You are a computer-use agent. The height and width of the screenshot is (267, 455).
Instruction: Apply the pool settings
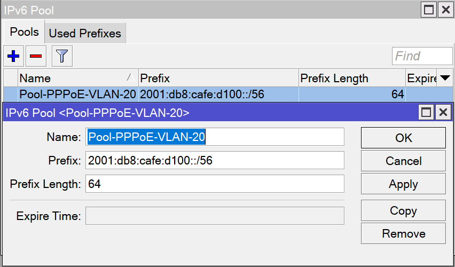click(403, 184)
